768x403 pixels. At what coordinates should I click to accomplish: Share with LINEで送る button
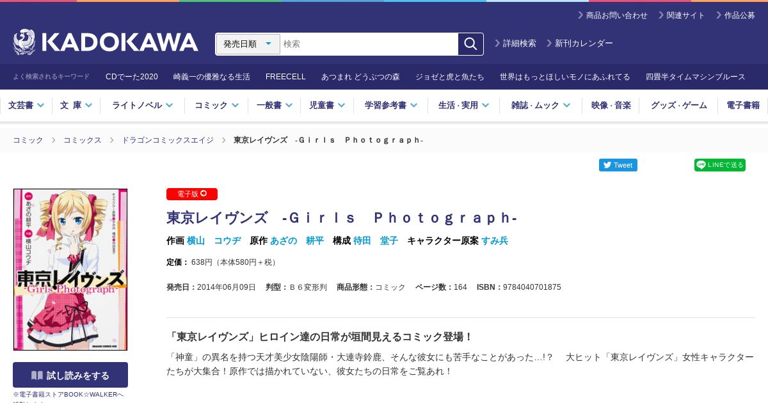(719, 165)
